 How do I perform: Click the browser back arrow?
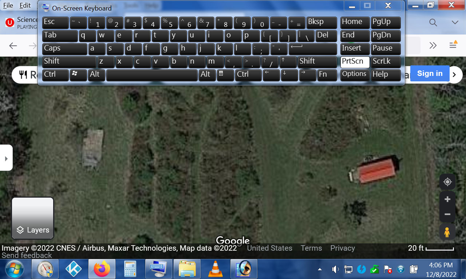(x=13, y=45)
